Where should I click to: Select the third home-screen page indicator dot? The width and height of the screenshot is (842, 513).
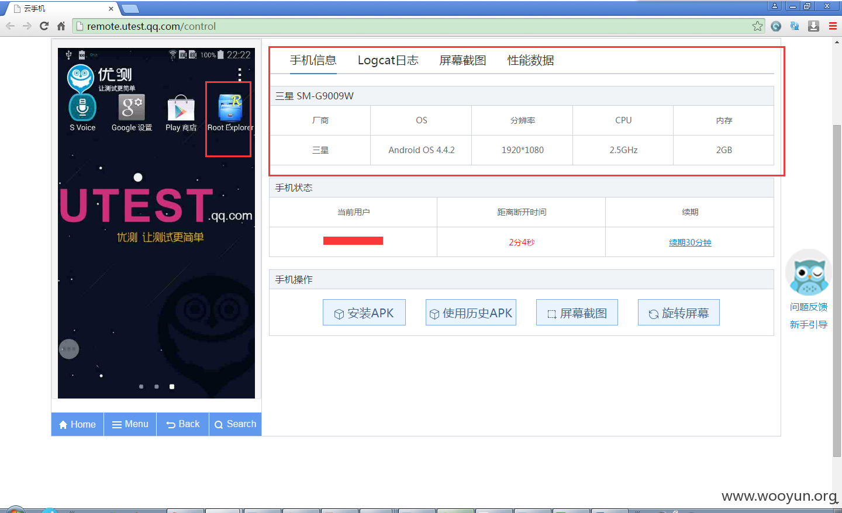pyautogui.click(x=171, y=386)
